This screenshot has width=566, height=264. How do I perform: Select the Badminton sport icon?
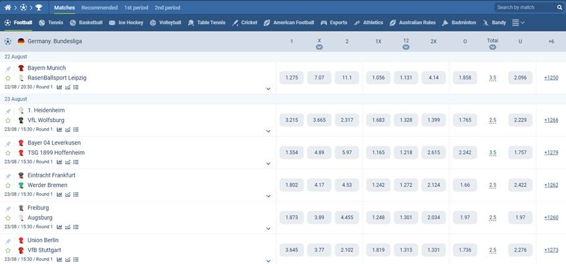tap(445, 23)
